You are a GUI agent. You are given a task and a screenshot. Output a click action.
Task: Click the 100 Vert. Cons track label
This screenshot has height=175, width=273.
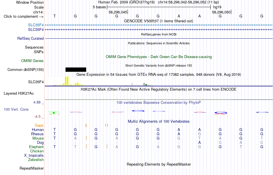tap(16, 109)
